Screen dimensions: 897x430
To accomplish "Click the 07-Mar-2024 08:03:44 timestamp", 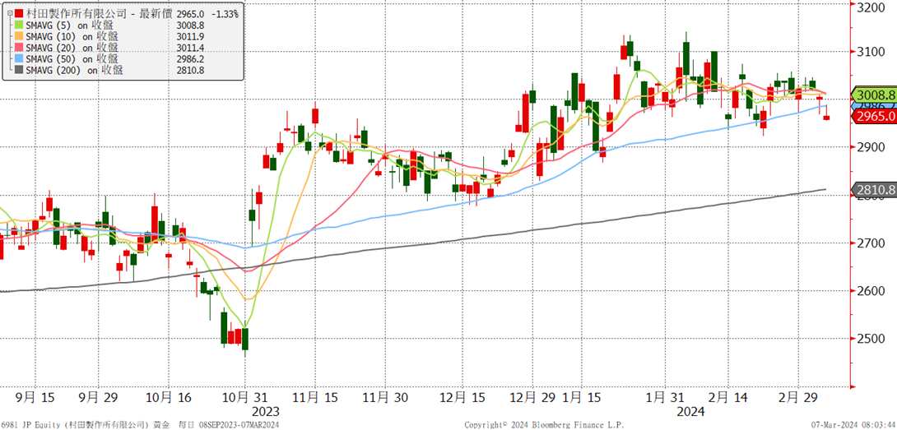I will [x=853, y=425].
